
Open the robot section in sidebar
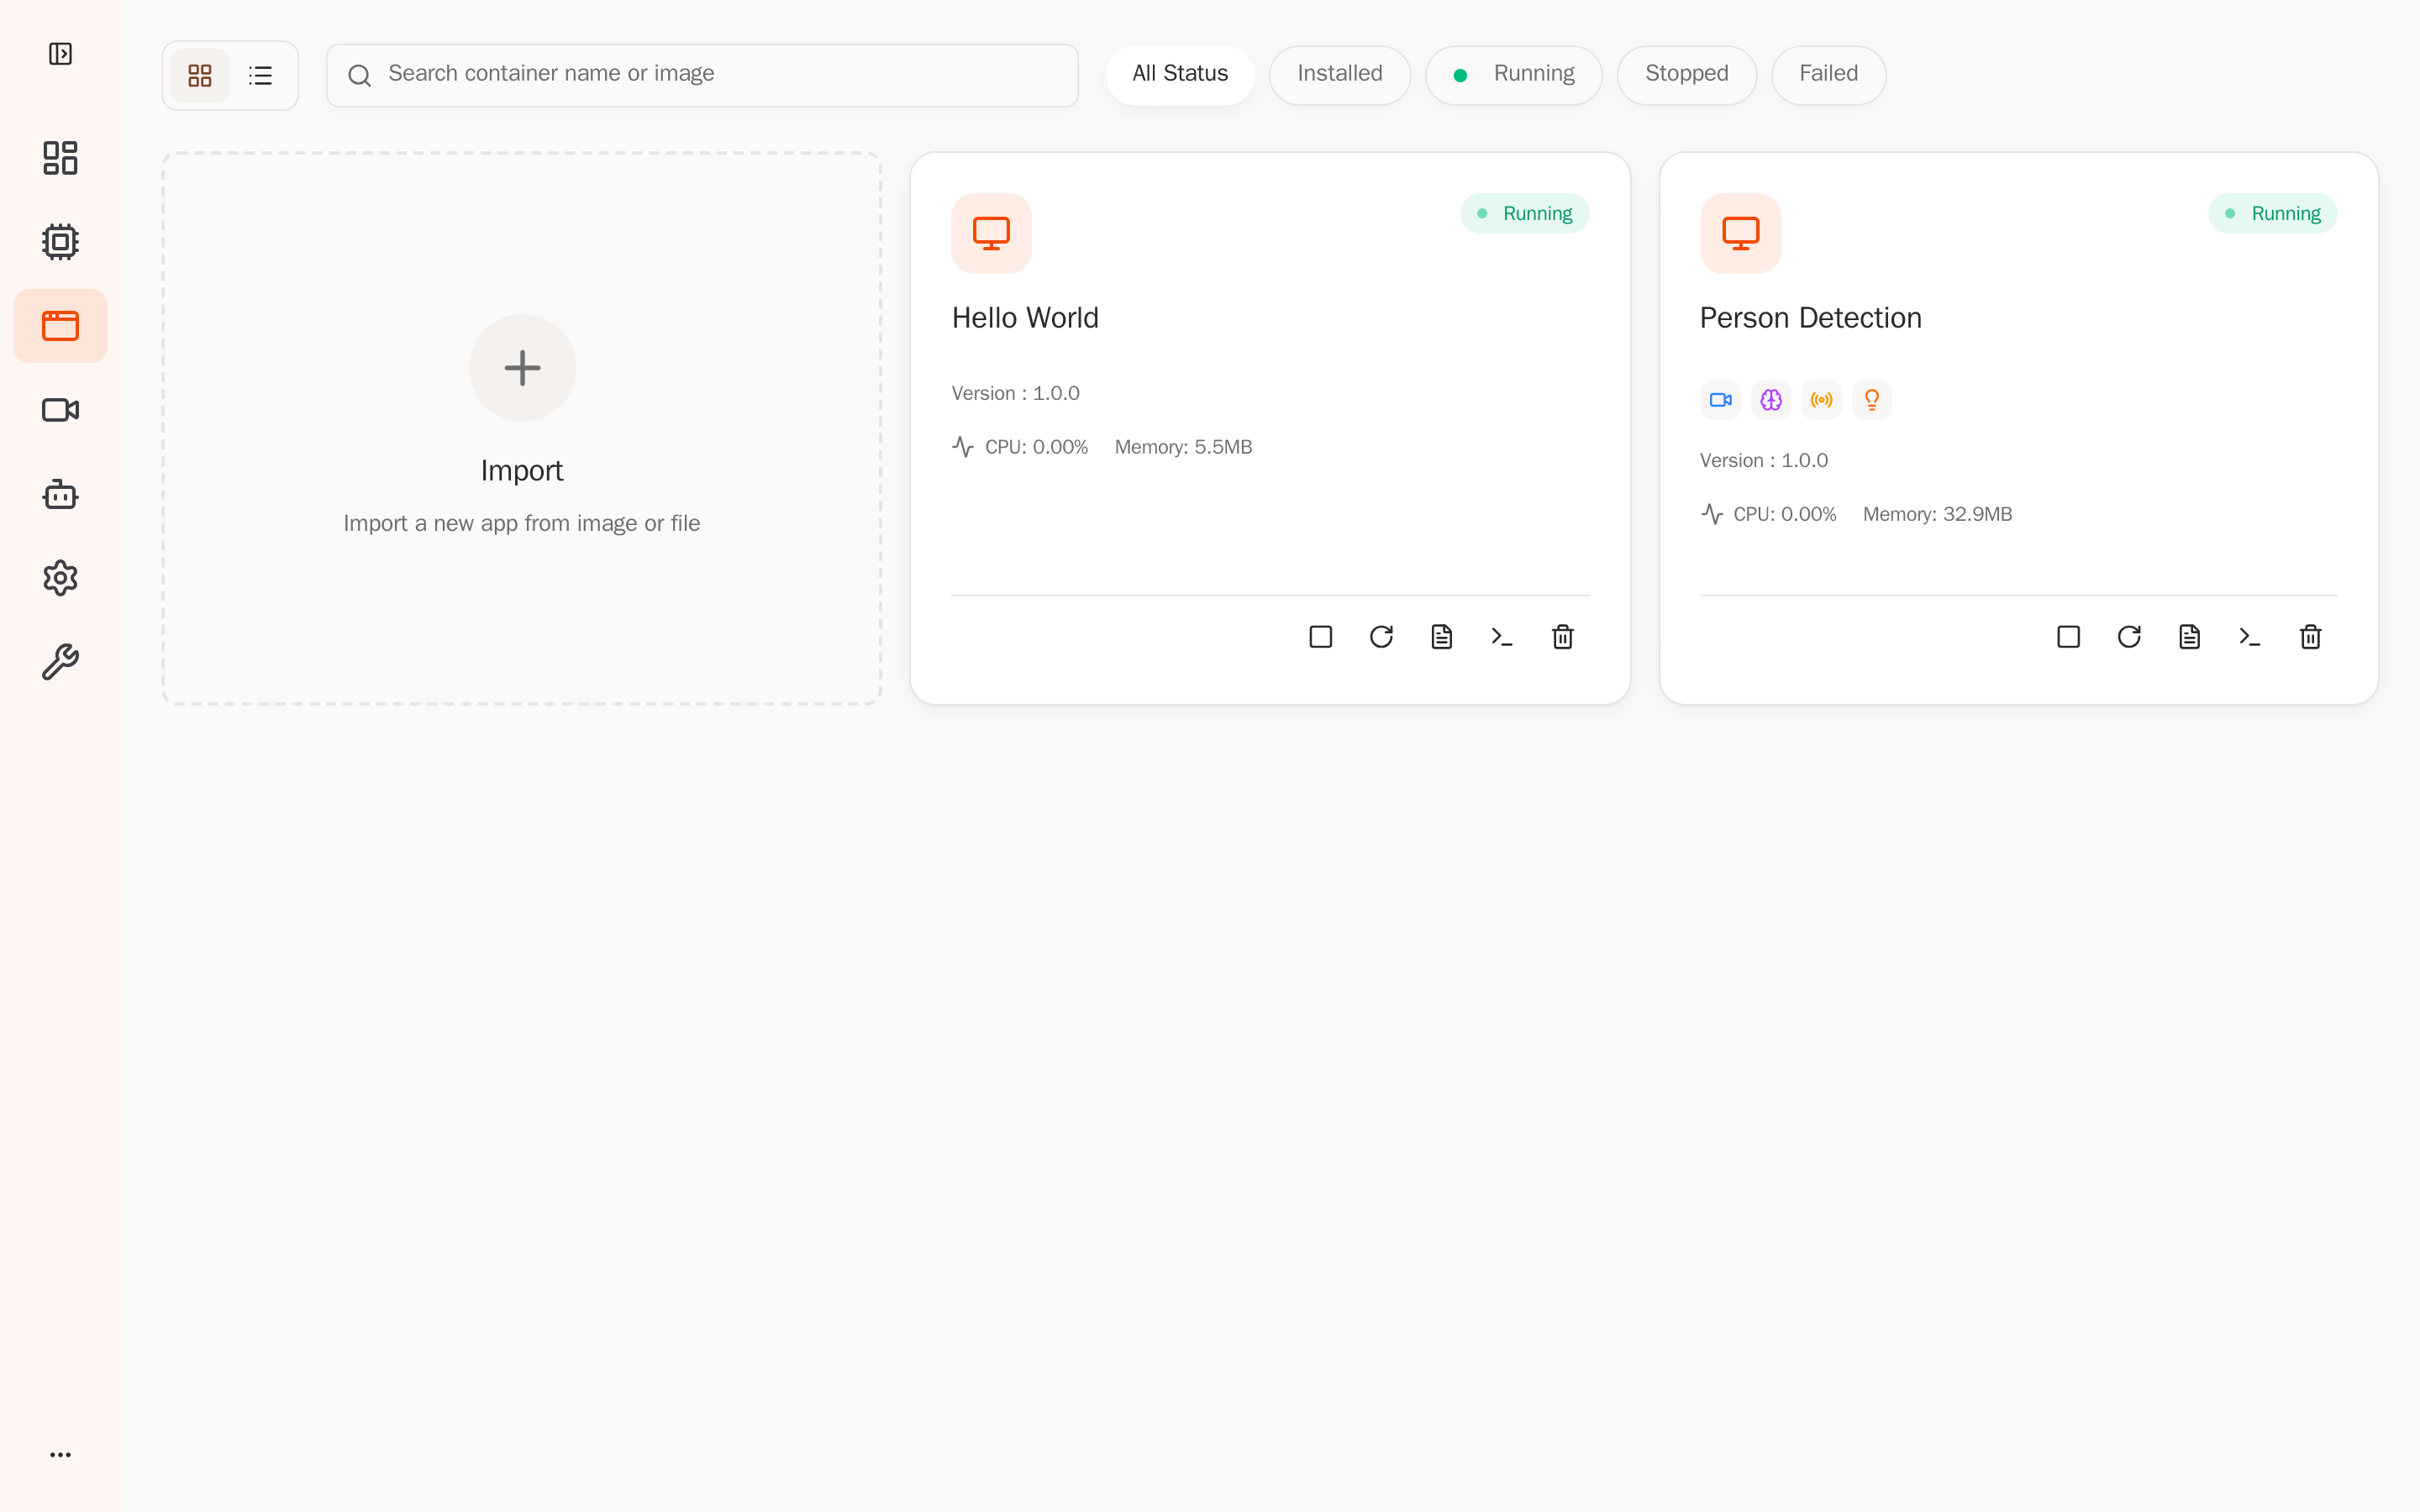[60, 494]
